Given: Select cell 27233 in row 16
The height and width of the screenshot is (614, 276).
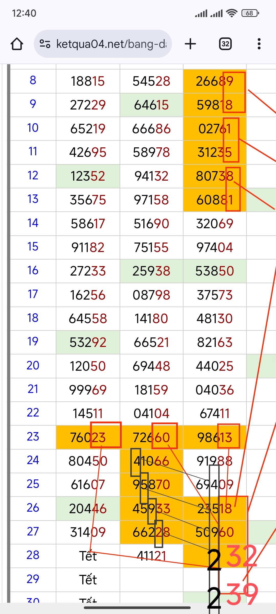Looking at the screenshot, I should click(88, 271).
